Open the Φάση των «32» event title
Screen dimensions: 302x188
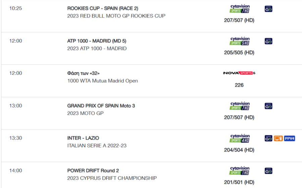(84, 73)
